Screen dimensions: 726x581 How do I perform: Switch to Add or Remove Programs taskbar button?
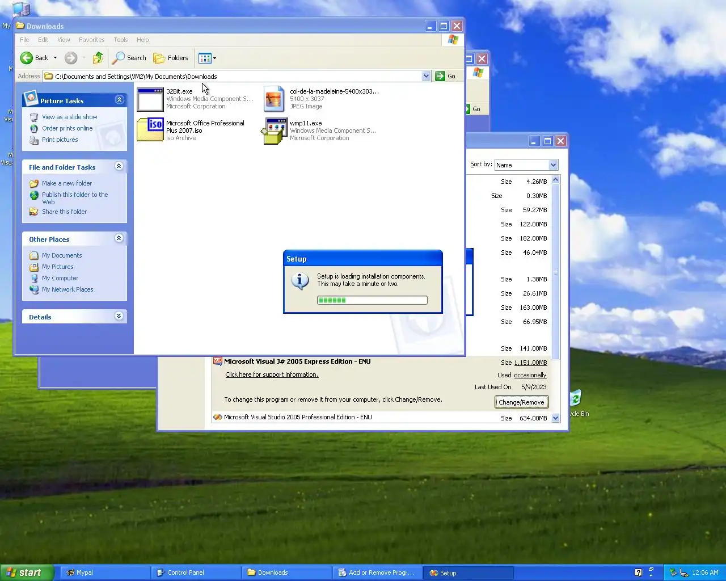[378, 572]
